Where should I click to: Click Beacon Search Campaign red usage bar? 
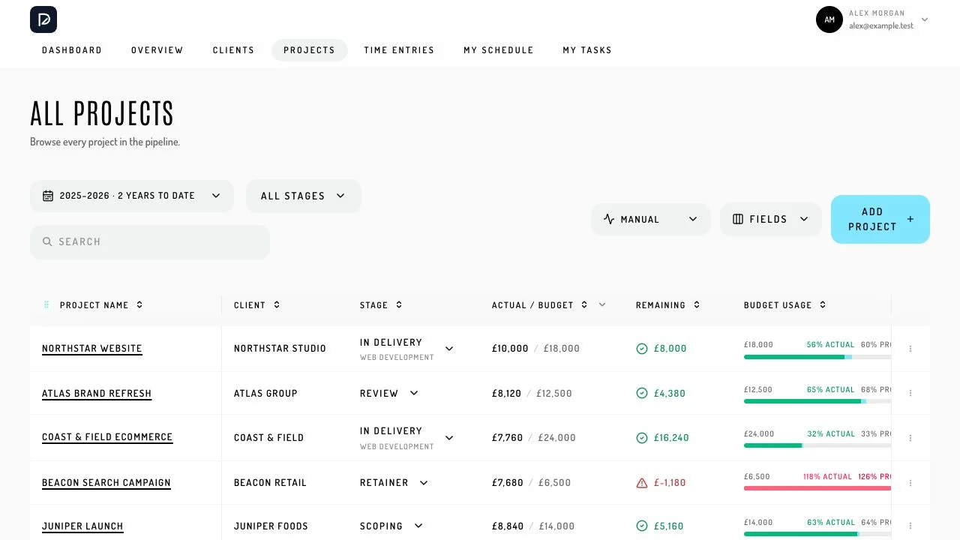pos(817,488)
